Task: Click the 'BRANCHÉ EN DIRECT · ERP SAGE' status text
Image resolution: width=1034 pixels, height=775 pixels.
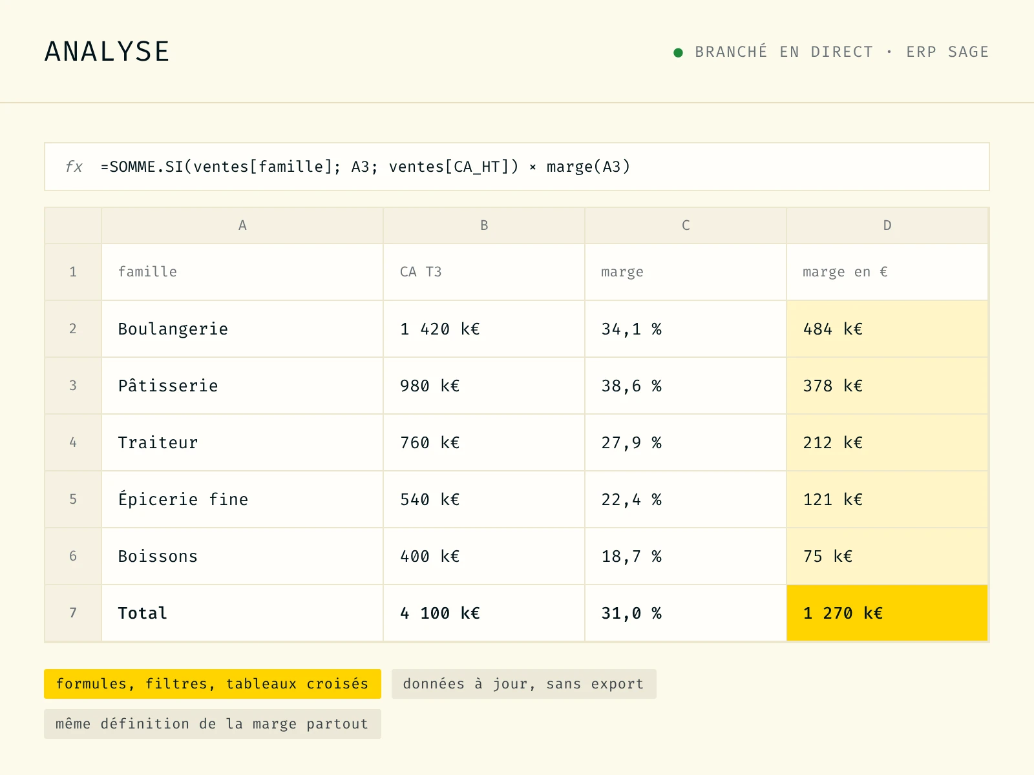Action: 841,52
